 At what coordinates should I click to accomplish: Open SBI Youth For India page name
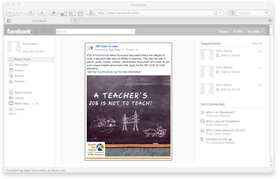[106, 46]
